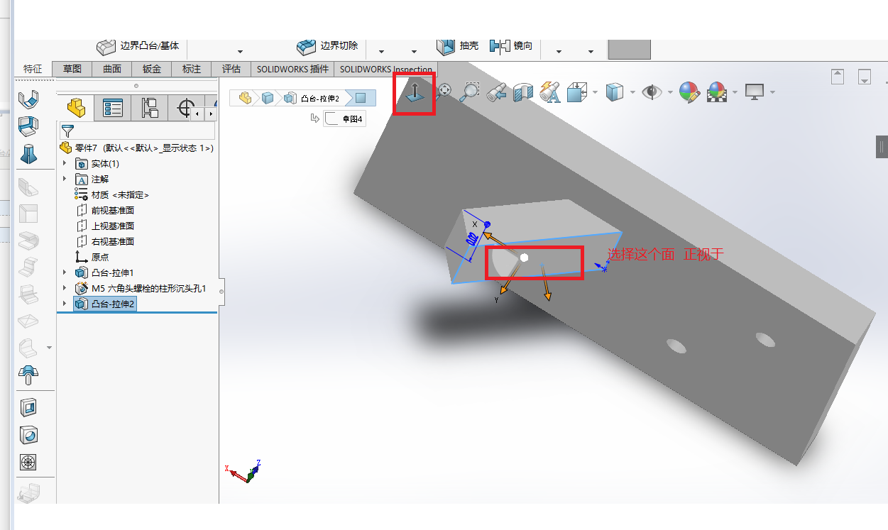
Task: Click the Dynamic Annotation Views icon
Action: click(549, 92)
